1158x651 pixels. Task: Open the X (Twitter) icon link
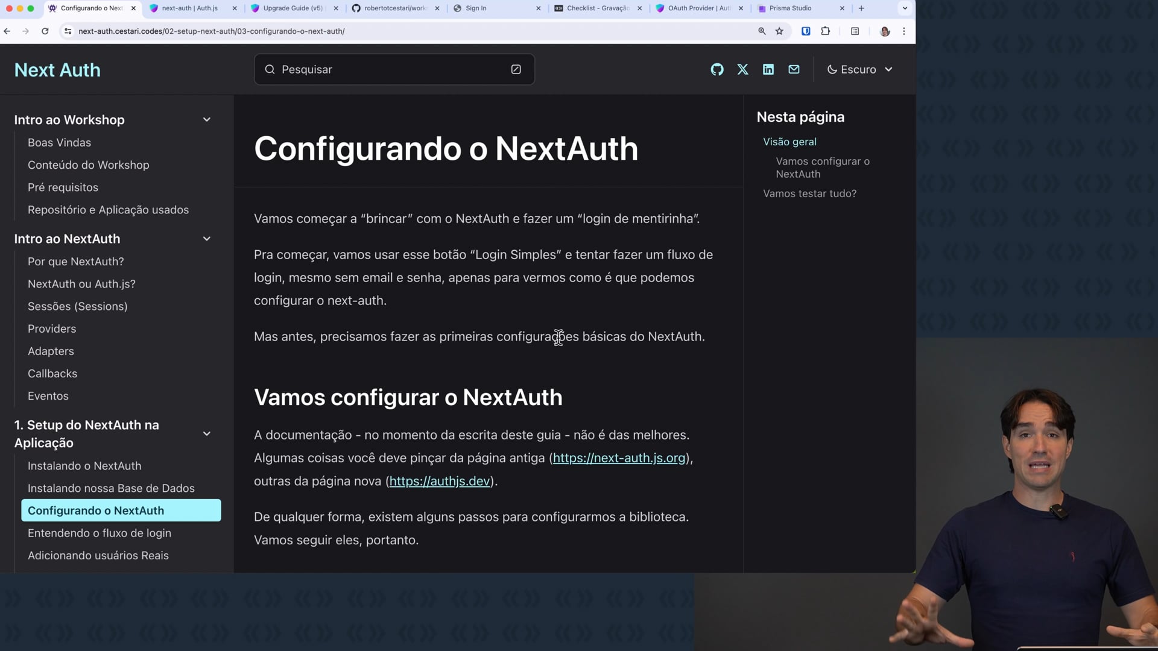point(742,69)
